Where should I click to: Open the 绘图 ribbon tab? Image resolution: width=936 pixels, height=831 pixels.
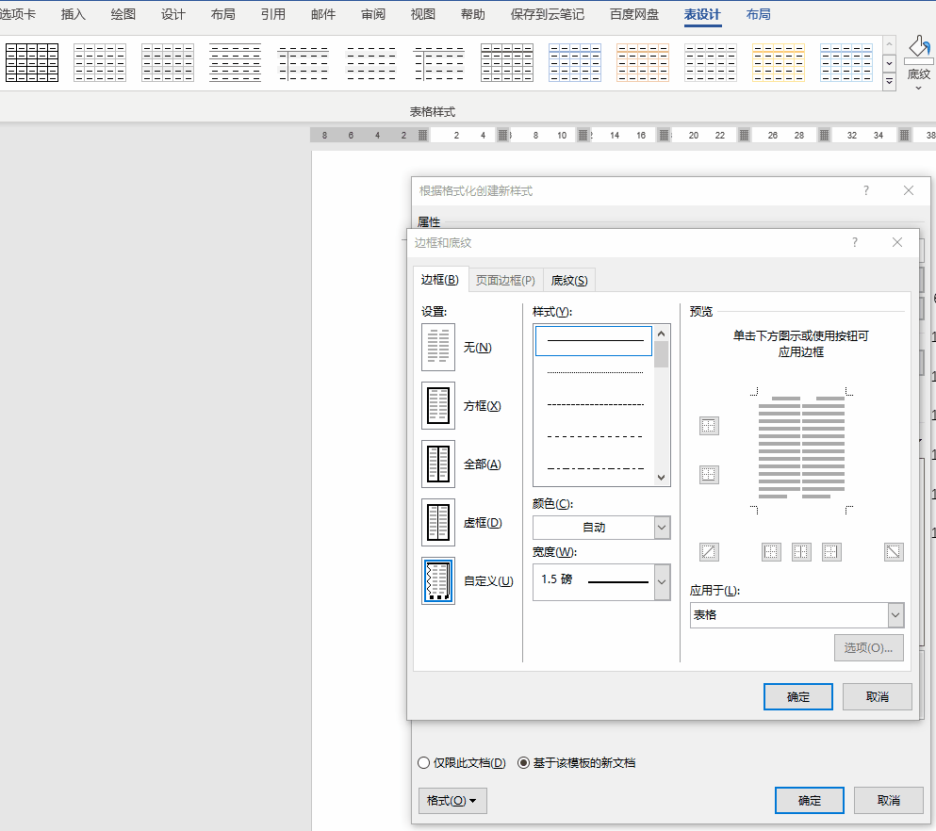click(x=123, y=14)
